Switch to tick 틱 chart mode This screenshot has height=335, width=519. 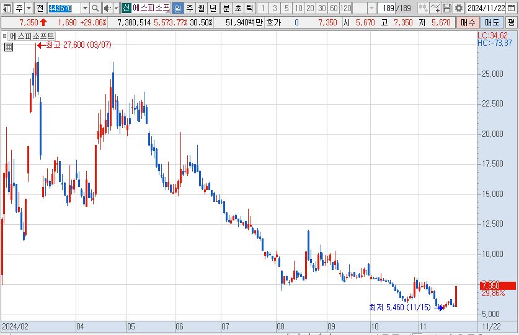coord(250,8)
